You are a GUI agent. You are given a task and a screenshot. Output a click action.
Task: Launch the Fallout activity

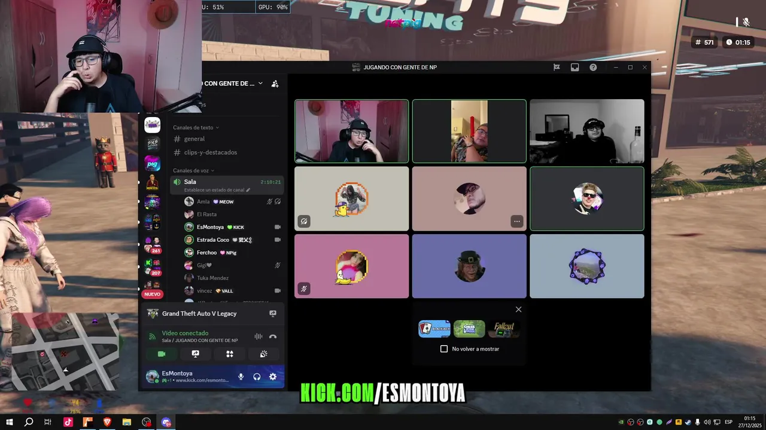point(504,328)
